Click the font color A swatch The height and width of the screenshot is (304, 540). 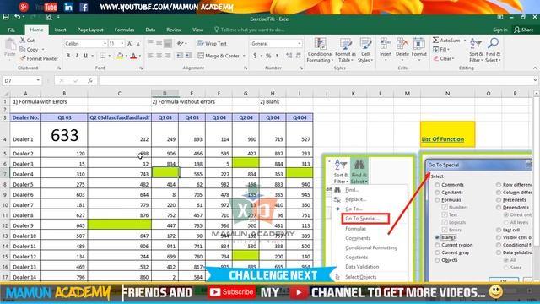click(133, 56)
